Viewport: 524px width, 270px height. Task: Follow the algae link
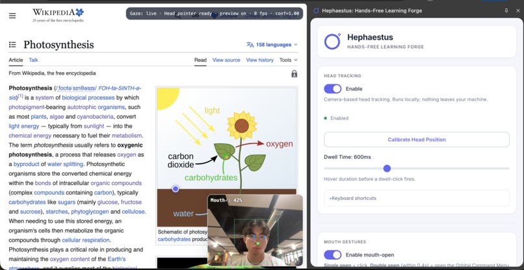click(57, 117)
